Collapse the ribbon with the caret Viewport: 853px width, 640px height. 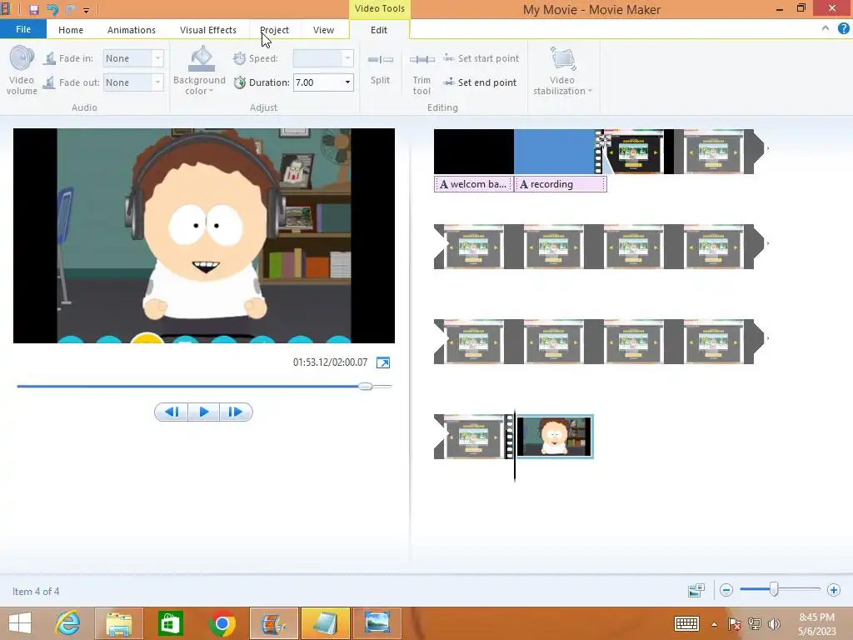pyautogui.click(x=826, y=29)
